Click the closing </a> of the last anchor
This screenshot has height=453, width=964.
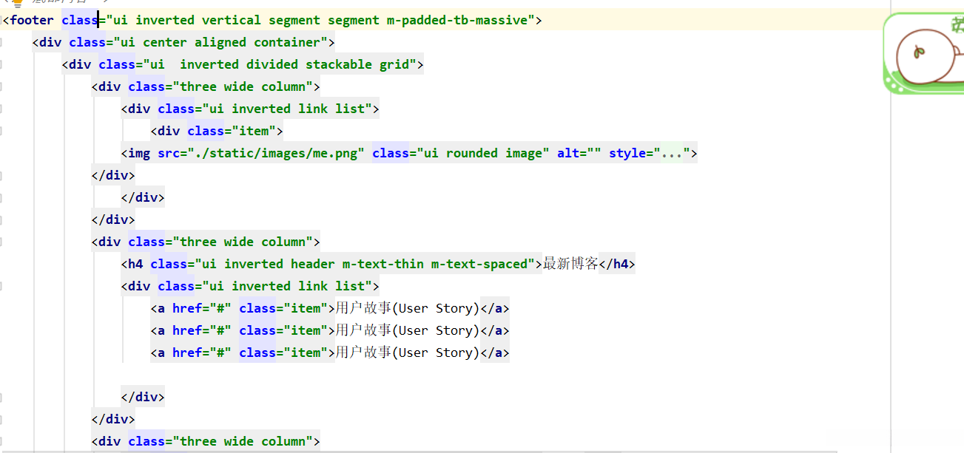[x=495, y=352]
